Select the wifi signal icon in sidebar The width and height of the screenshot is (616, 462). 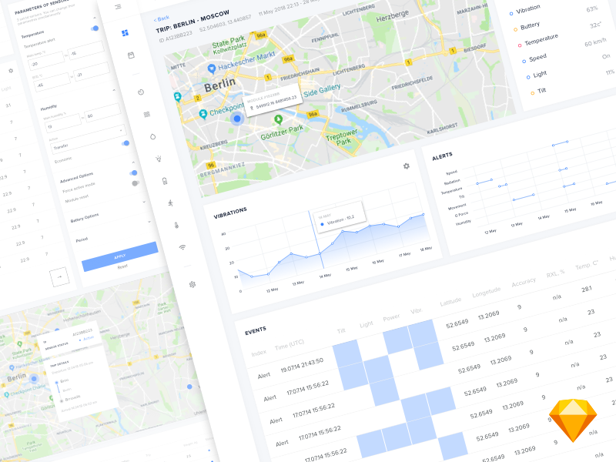(x=182, y=247)
